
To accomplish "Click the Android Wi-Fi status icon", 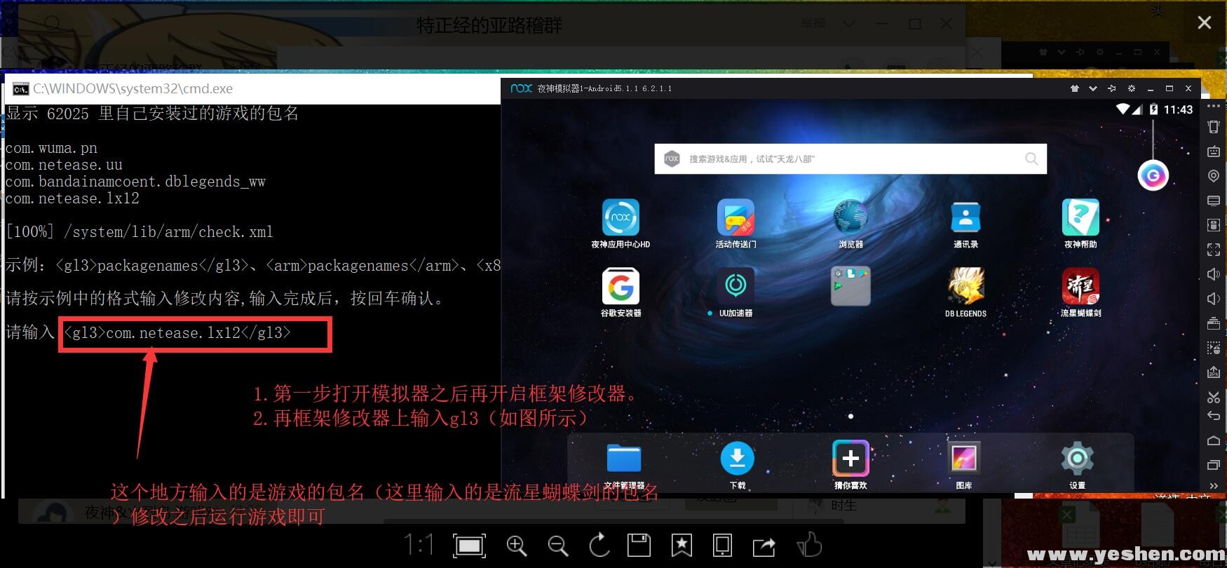I will 1123,109.
